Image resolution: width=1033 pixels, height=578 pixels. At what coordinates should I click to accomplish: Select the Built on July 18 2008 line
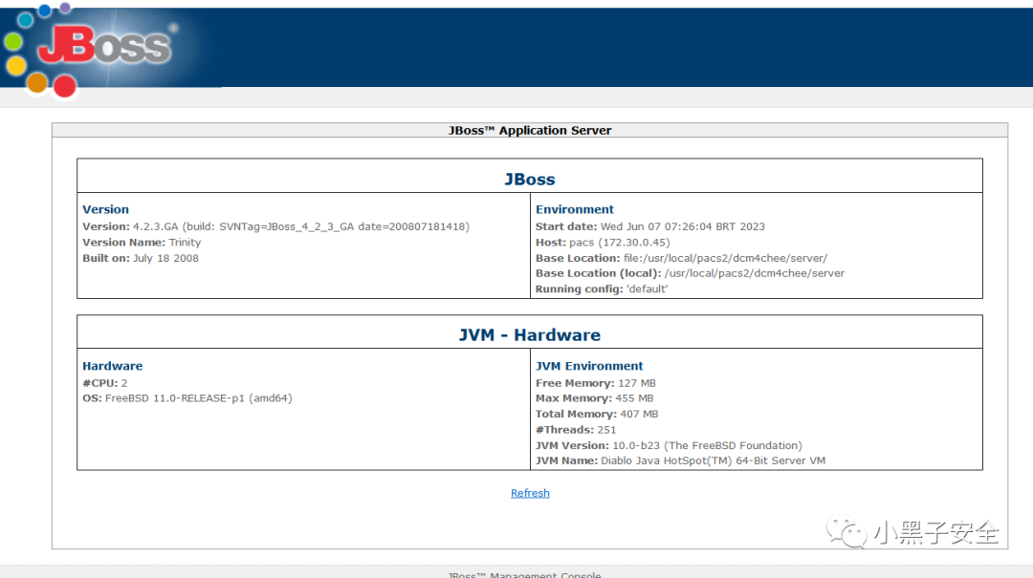click(x=141, y=258)
